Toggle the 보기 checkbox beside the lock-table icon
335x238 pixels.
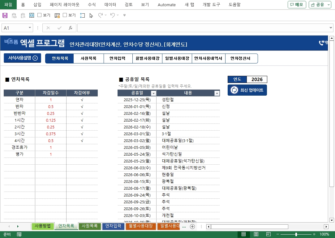tap(65, 15)
